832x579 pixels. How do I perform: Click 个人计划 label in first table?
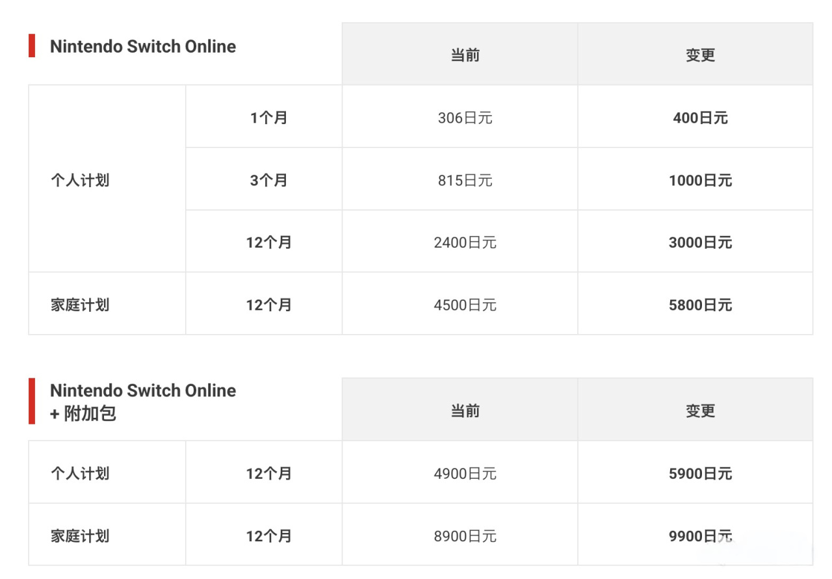coord(80,180)
